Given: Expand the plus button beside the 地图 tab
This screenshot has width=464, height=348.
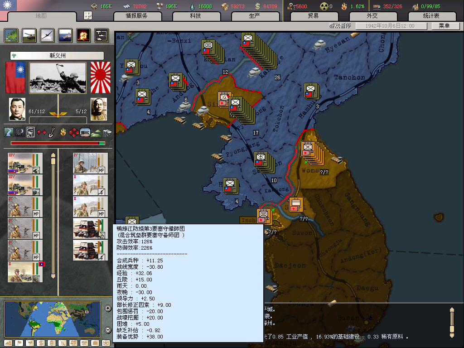Looking at the screenshot, I should [88, 16].
